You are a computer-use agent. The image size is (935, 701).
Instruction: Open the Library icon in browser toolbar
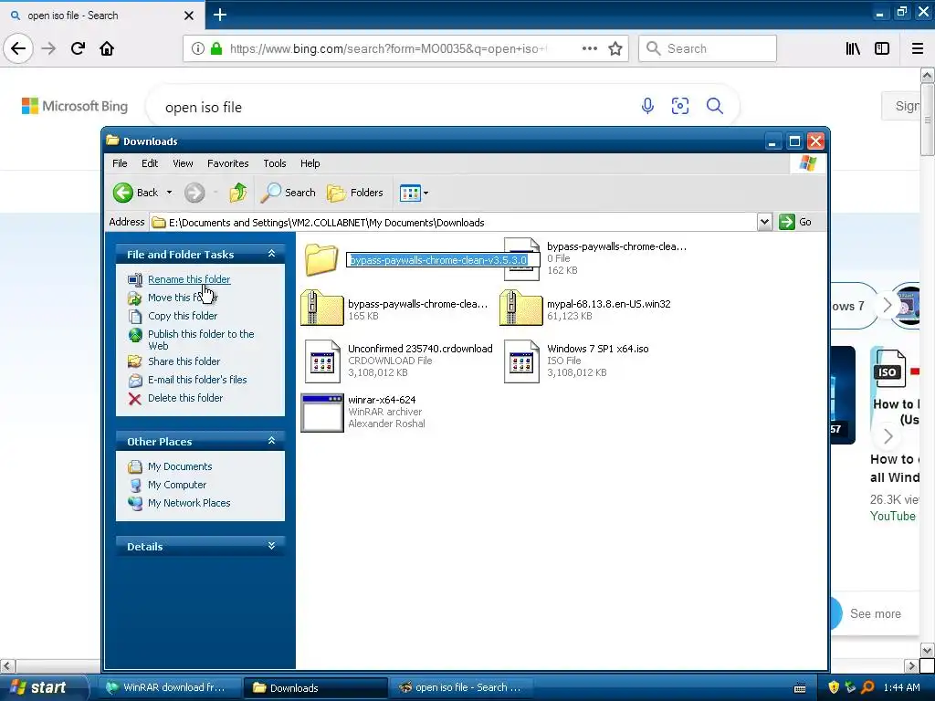click(853, 48)
